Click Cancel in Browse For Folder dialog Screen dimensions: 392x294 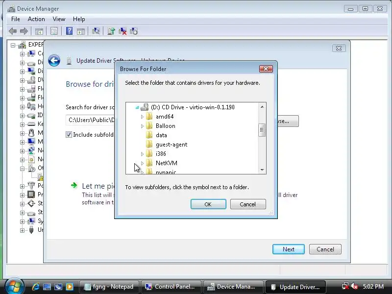click(248, 204)
